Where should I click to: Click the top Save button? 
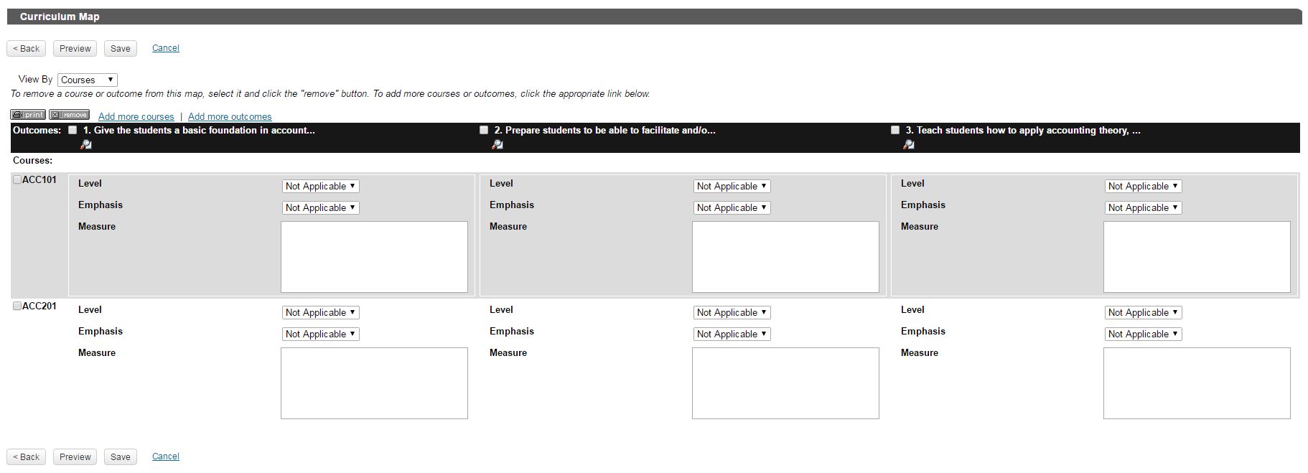pyautogui.click(x=121, y=49)
